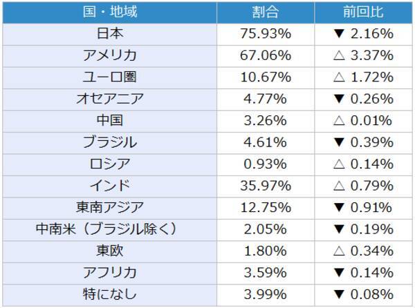Select the 35.97% value for インド
The width and height of the screenshot is (415, 308).
[x=266, y=185]
